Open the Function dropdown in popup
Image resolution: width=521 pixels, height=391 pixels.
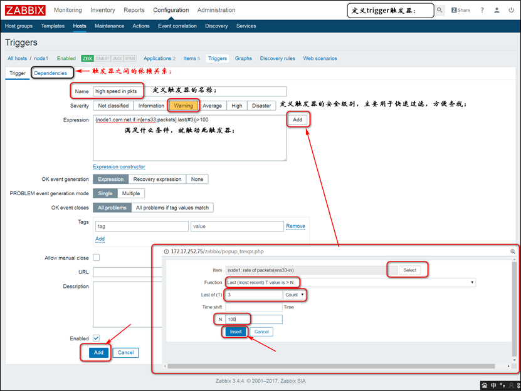[x=350, y=283]
